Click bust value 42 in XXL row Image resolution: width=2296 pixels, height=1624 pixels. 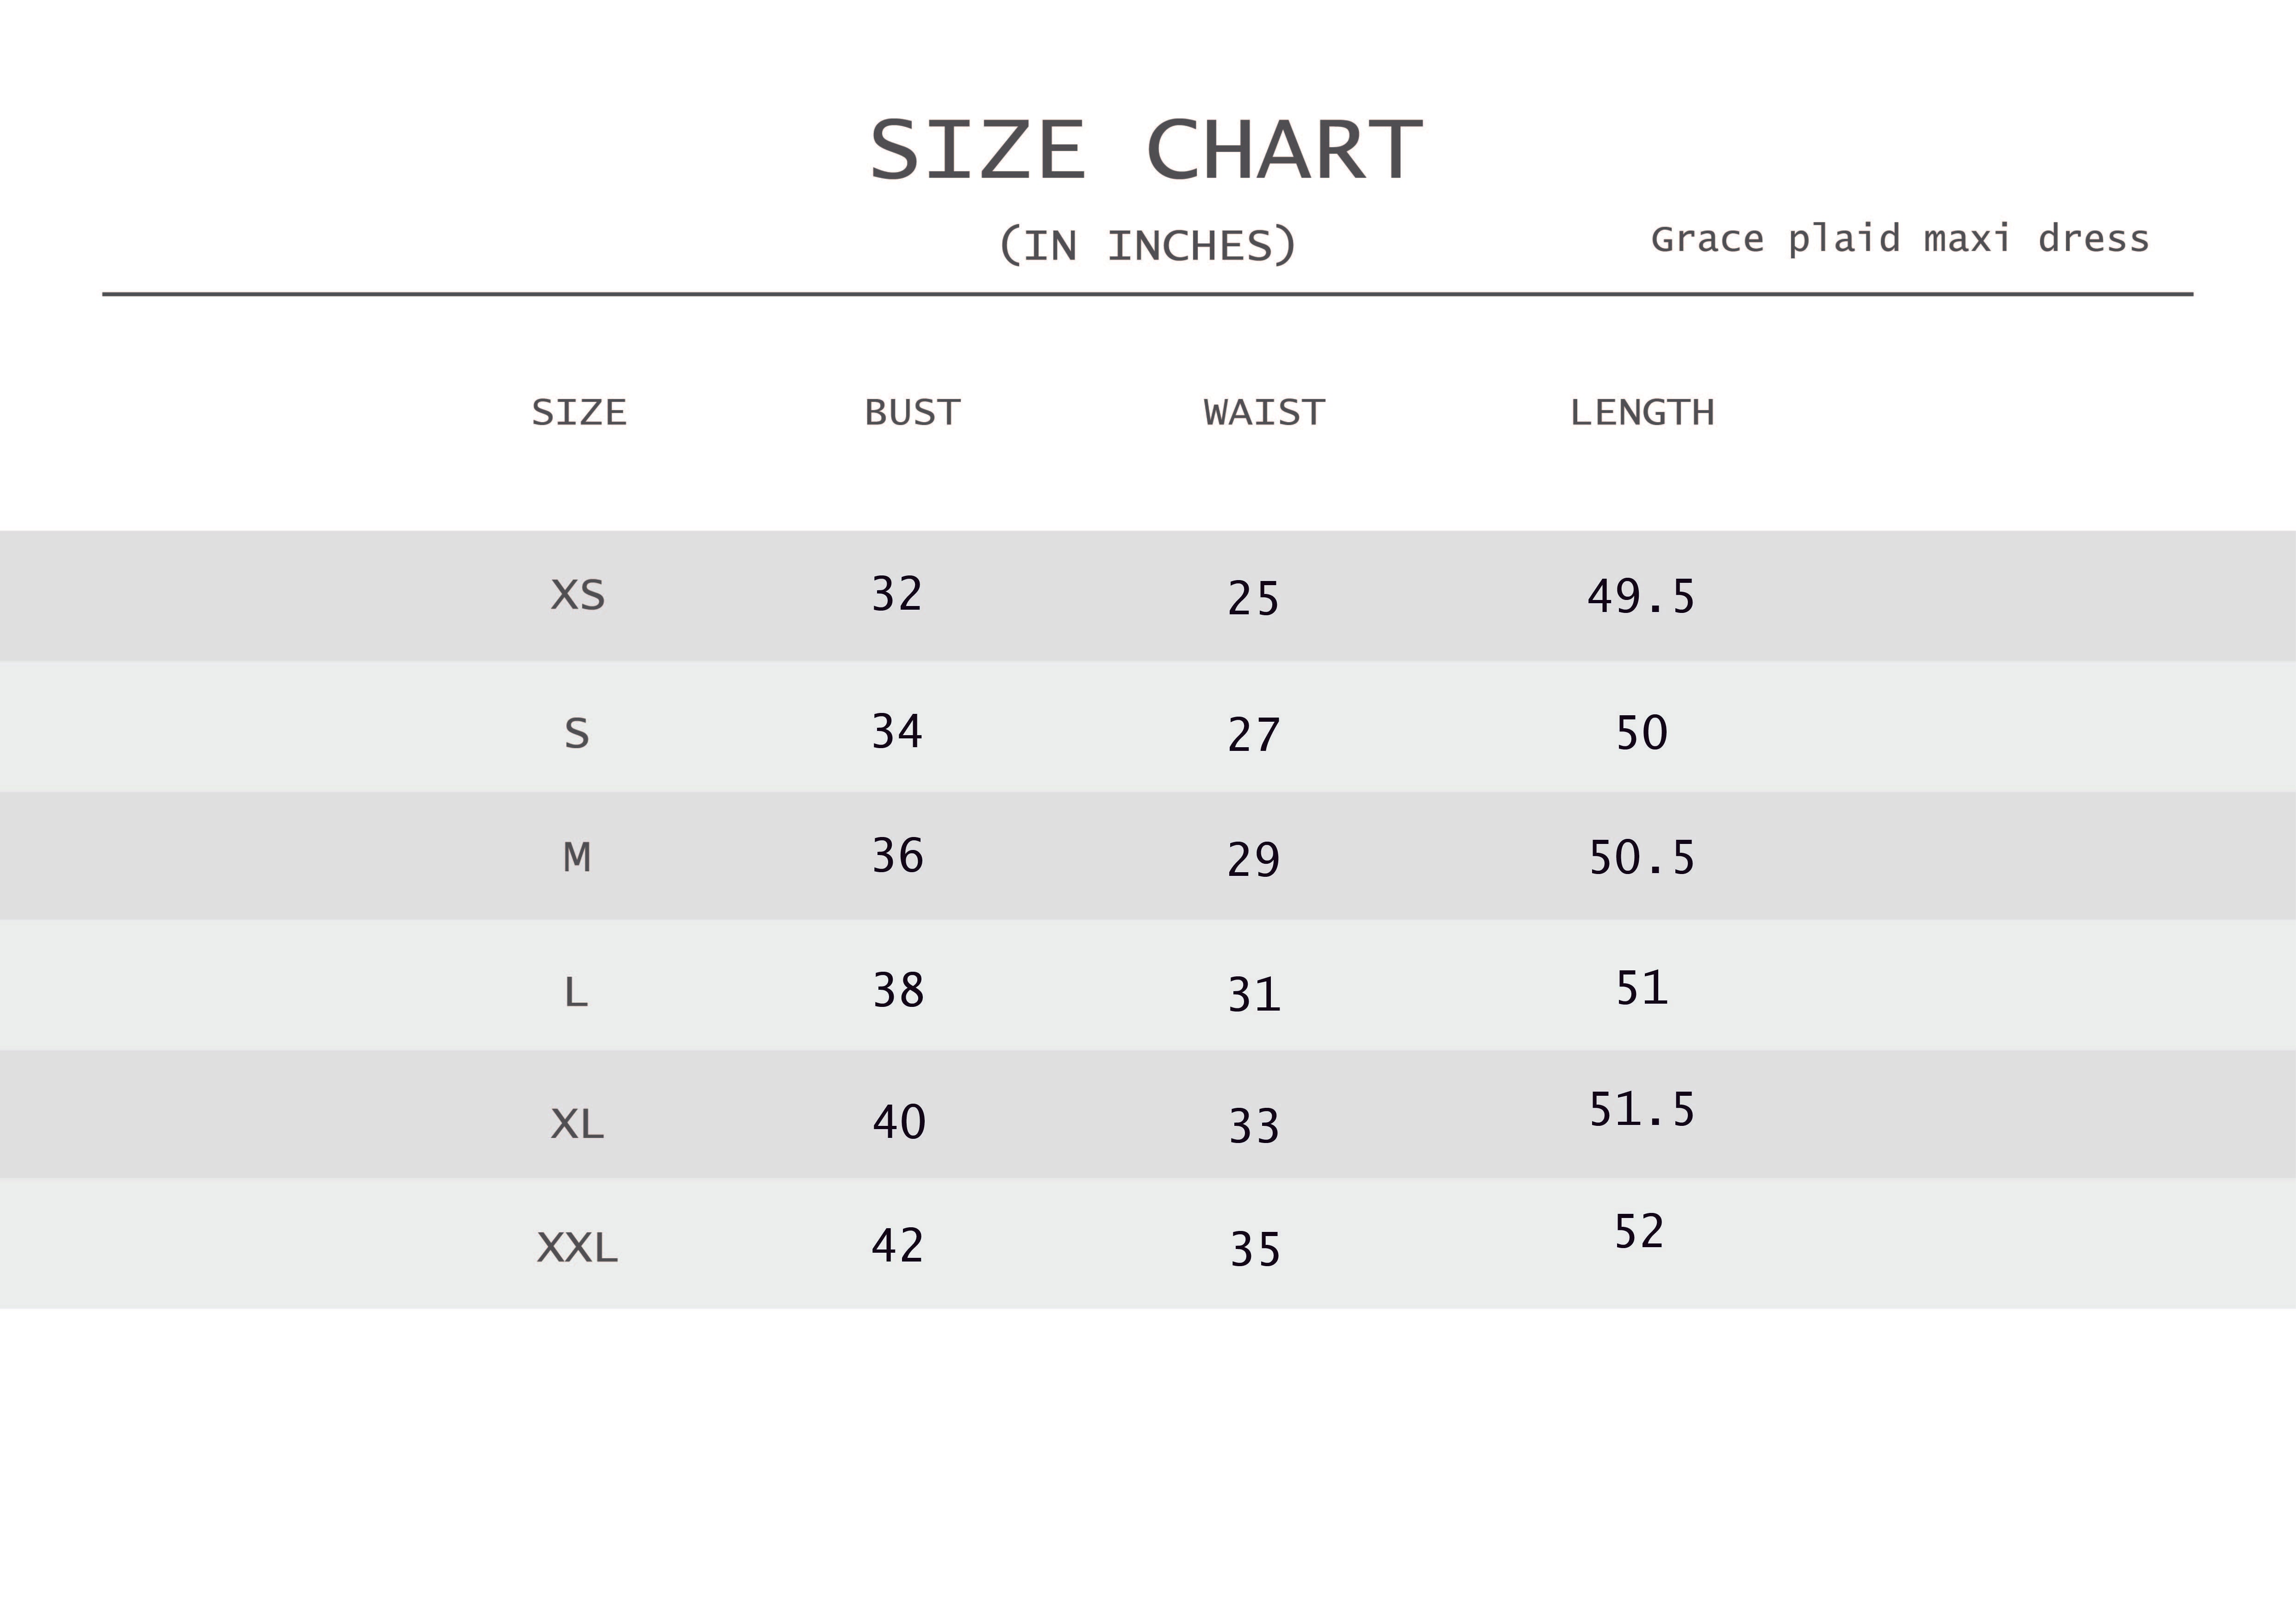(x=897, y=1246)
